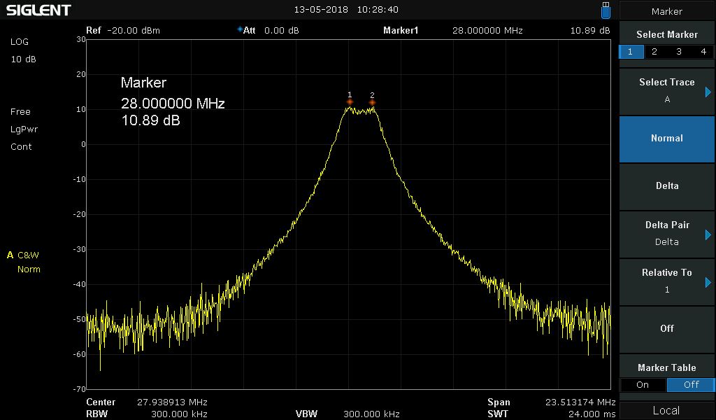Select marker number 1
This screenshot has height=420, width=716.
(631, 52)
